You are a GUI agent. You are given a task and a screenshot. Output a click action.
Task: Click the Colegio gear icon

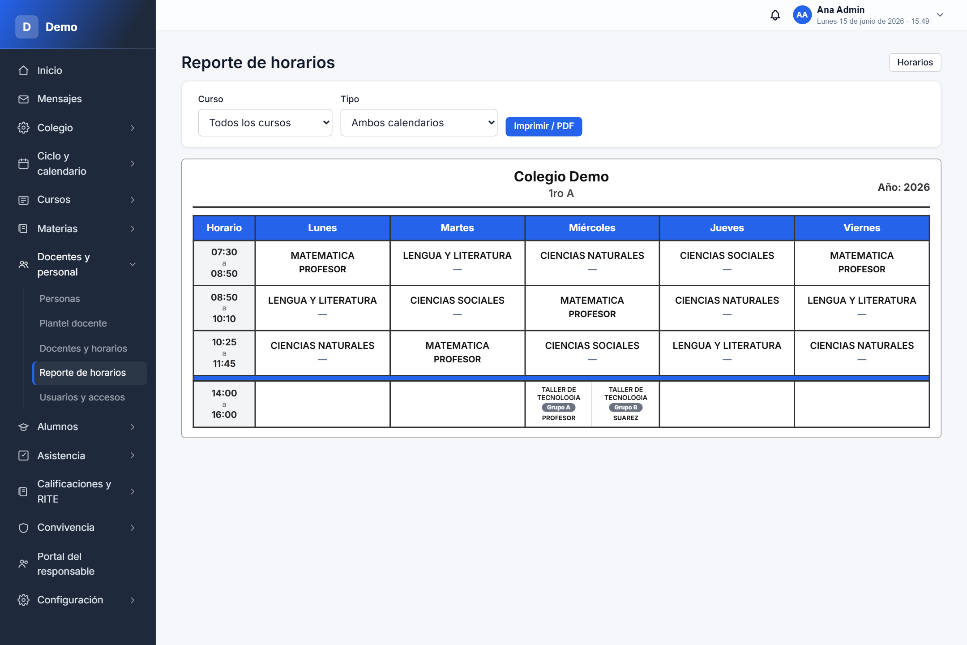coord(23,128)
